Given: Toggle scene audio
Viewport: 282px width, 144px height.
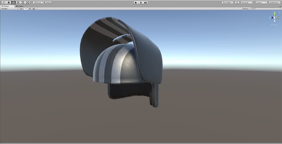Looking at the screenshot, I should tap(30, 9).
